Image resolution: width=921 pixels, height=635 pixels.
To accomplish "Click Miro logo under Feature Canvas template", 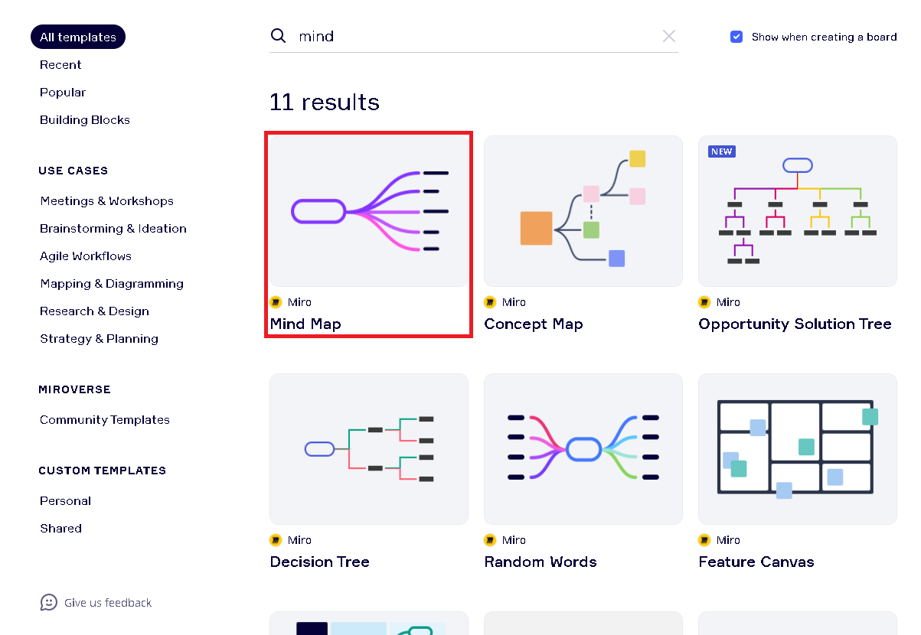I will 705,540.
